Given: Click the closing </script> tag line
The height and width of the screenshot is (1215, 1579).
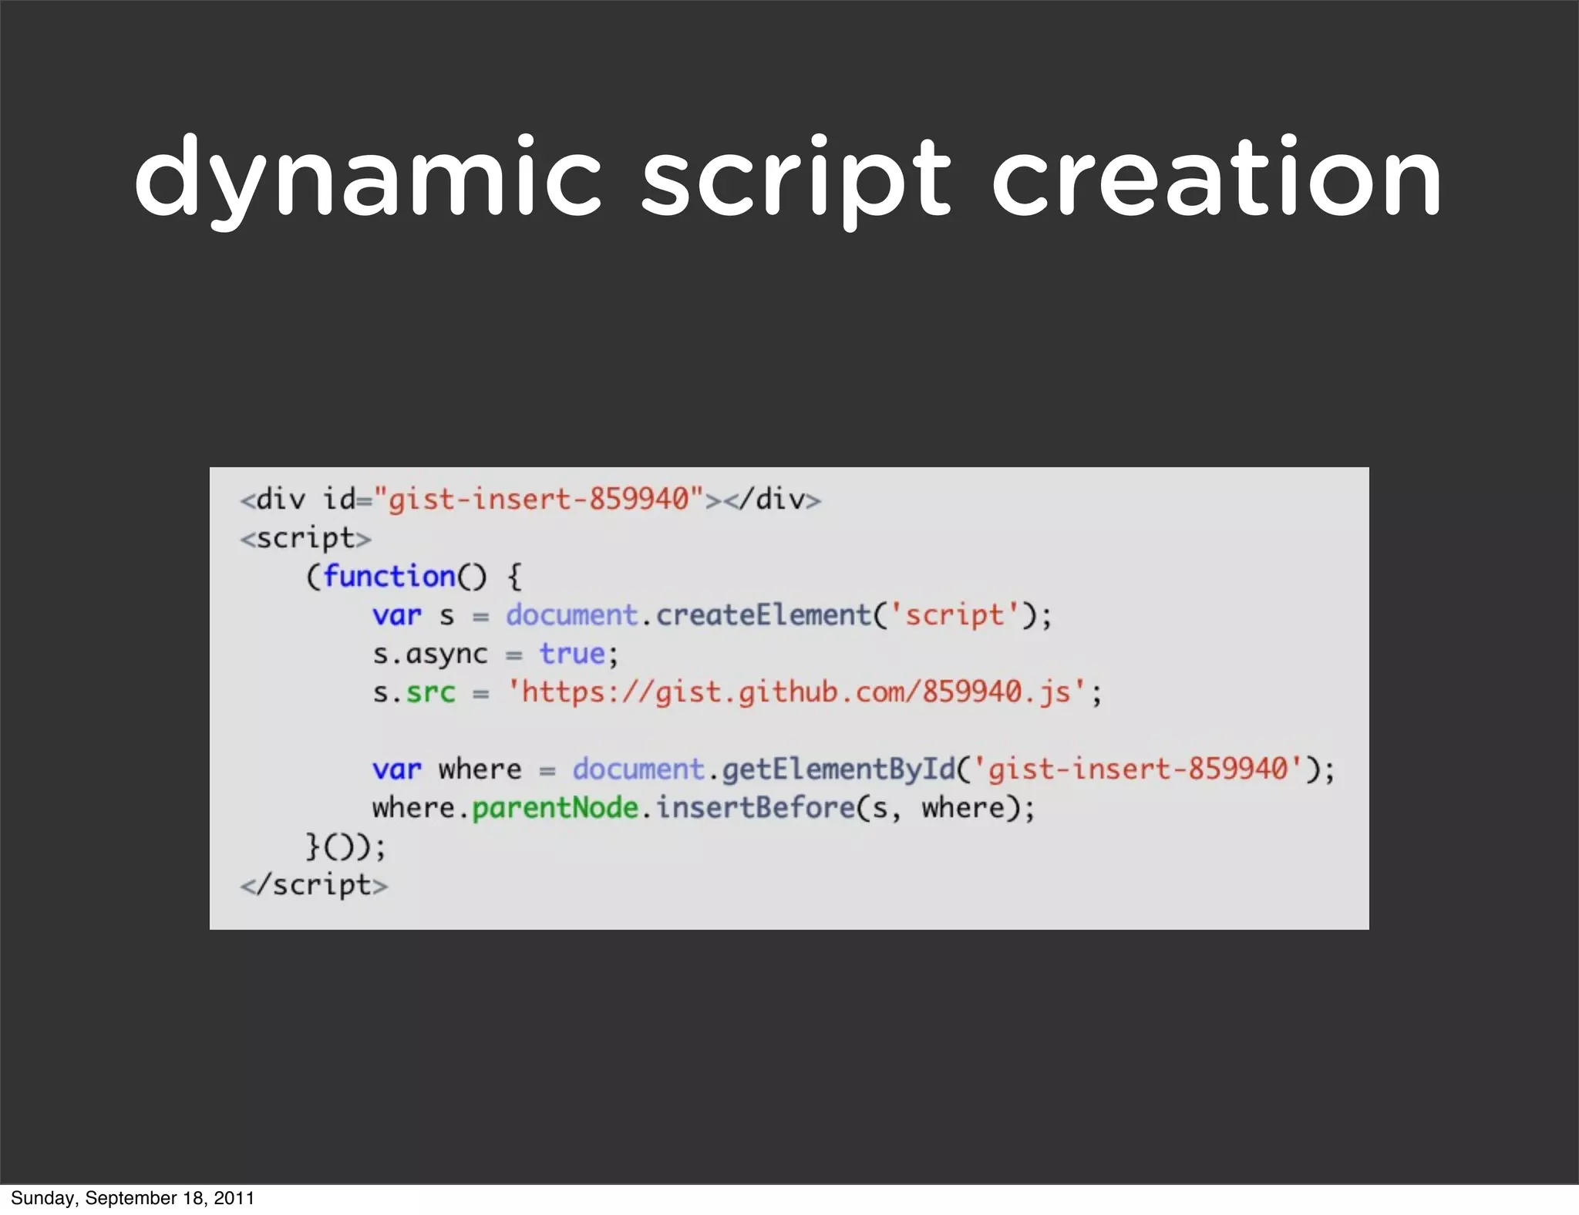Looking at the screenshot, I should tap(314, 885).
